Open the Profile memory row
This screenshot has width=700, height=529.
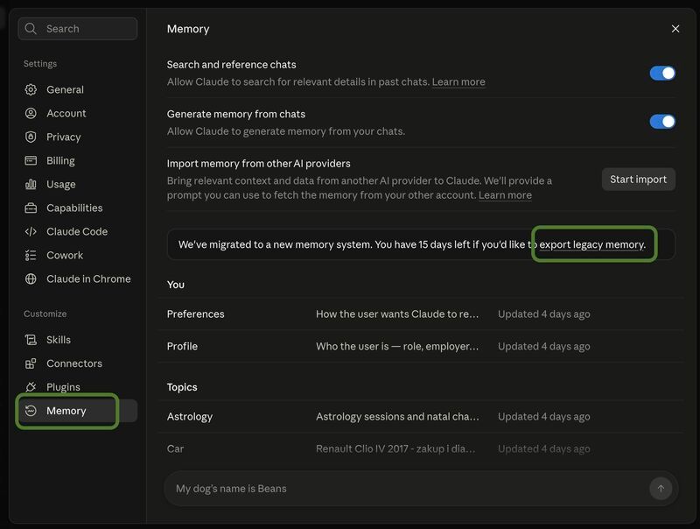(x=421, y=346)
